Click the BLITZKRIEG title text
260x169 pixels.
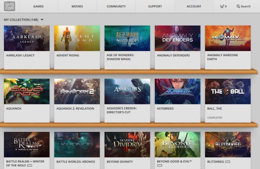[215, 162]
